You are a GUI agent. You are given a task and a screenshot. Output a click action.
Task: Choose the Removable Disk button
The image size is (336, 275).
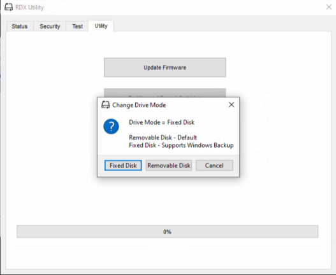click(169, 166)
